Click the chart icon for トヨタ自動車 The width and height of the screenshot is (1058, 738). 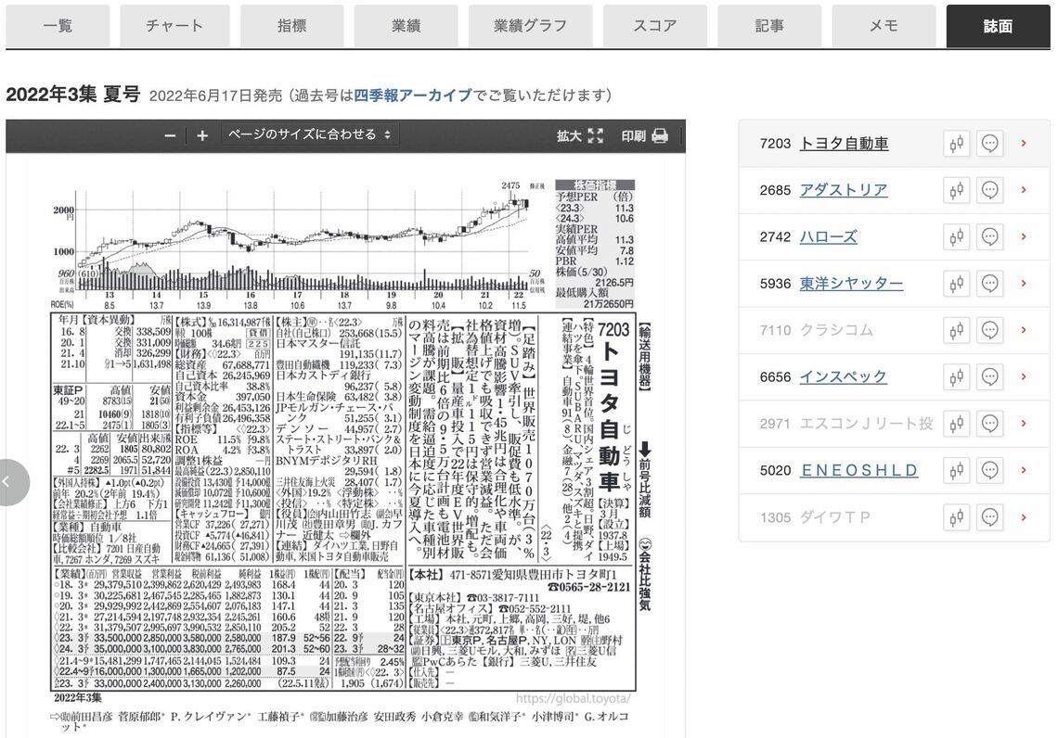click(957, 144)
